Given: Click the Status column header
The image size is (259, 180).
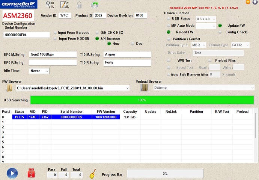Looking at the screenshot, I should [x=20, y=112].
